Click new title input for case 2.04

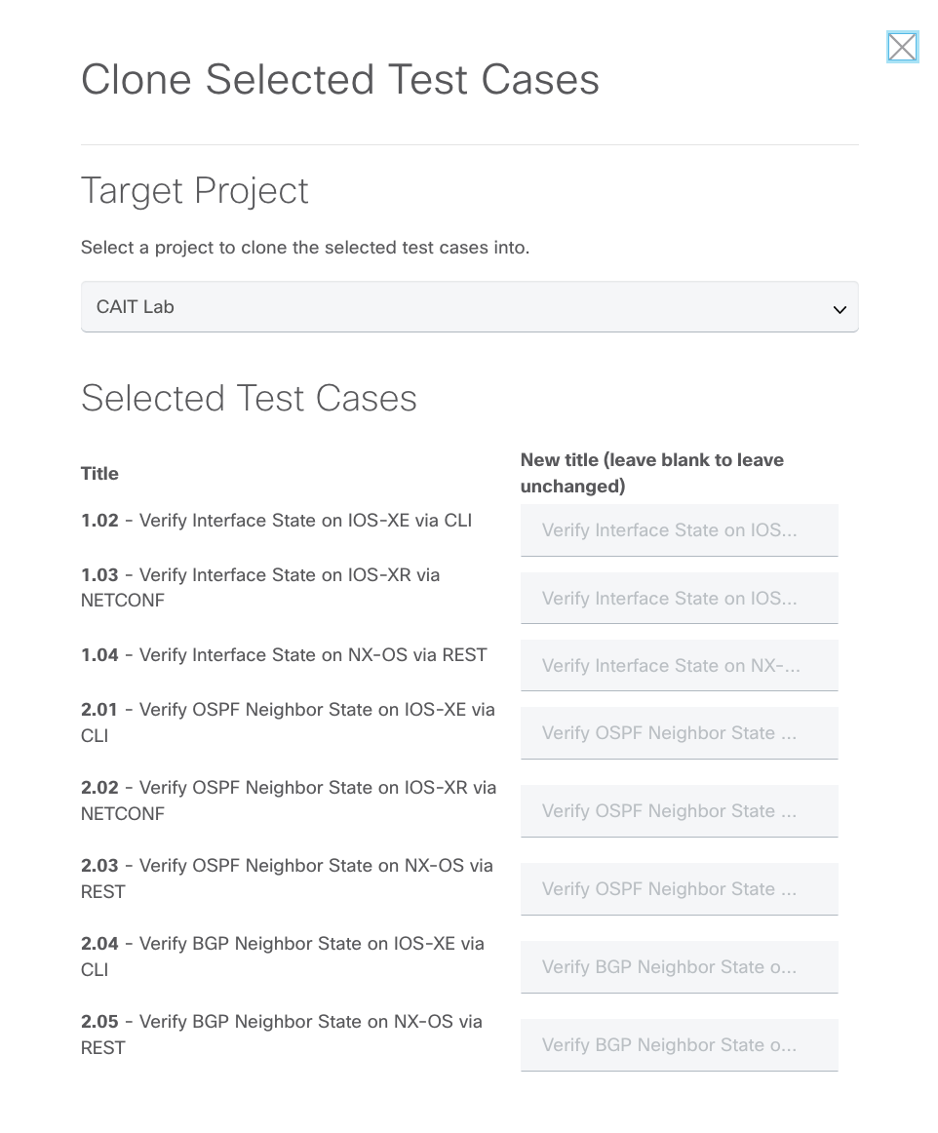click(679, 967)
